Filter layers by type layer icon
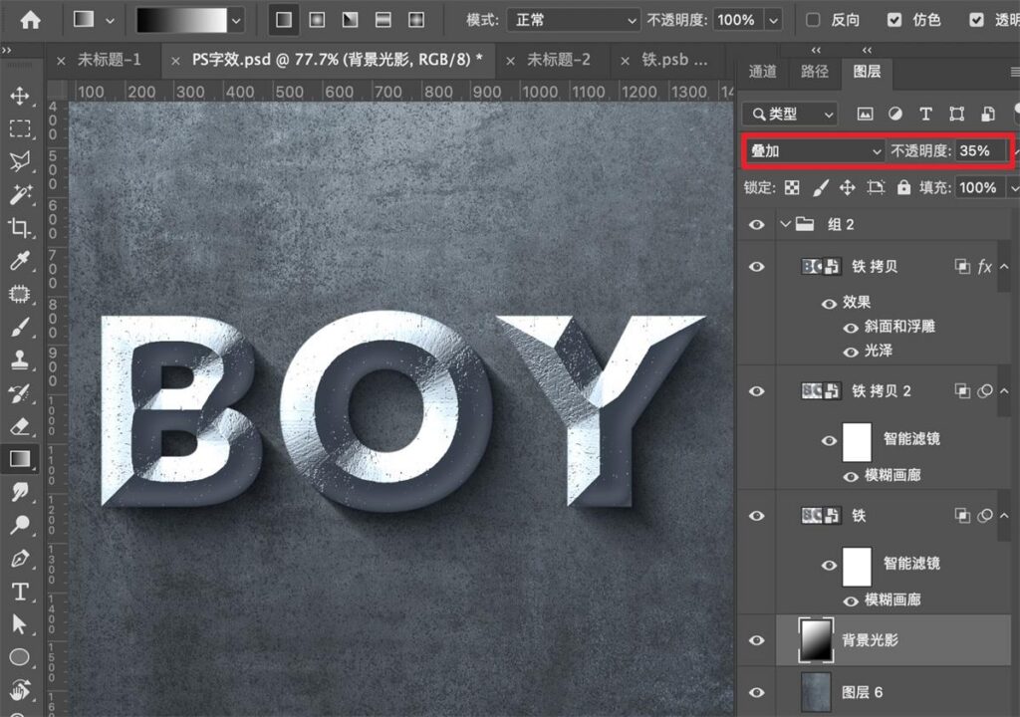The height and width of the screenshot is (717, 1020). pyautogui.click(x=925, y=114)
